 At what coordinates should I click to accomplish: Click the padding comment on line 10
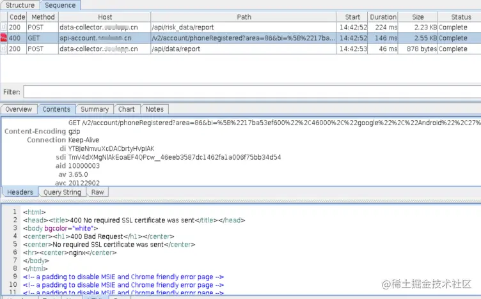coord(123,285)
